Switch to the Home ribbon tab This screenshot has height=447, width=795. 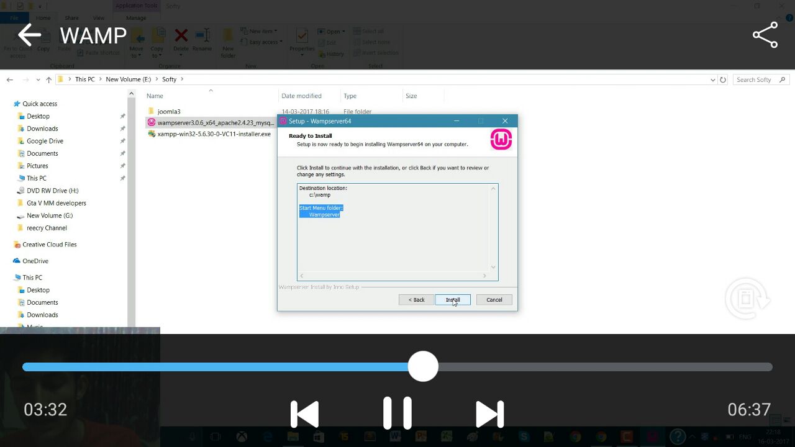click(x=43, y=18)
